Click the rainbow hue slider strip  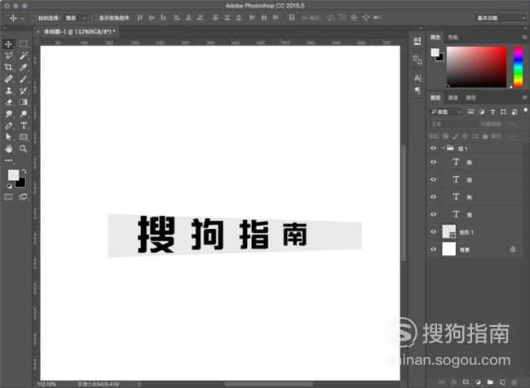tap(518, 67)
